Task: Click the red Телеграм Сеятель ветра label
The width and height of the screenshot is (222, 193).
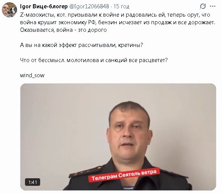Action: pos(124,175)
